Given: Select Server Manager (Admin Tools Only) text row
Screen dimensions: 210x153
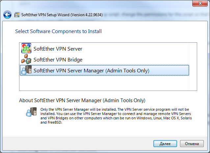Looking at the screenshot, I should click(x=104, y=70).
